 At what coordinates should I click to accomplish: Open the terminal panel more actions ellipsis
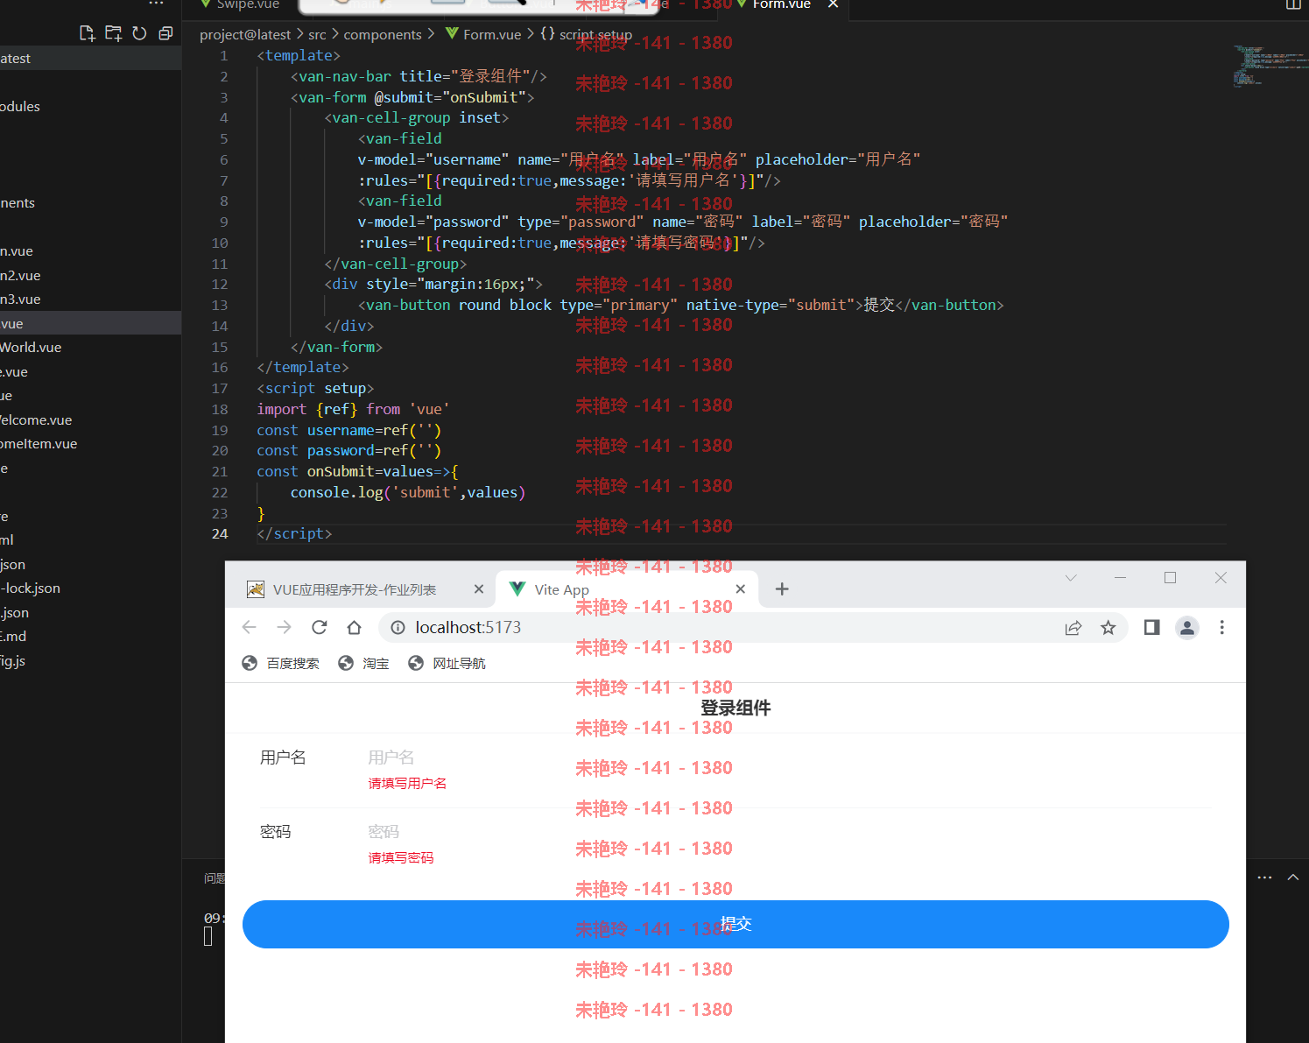1264,877
